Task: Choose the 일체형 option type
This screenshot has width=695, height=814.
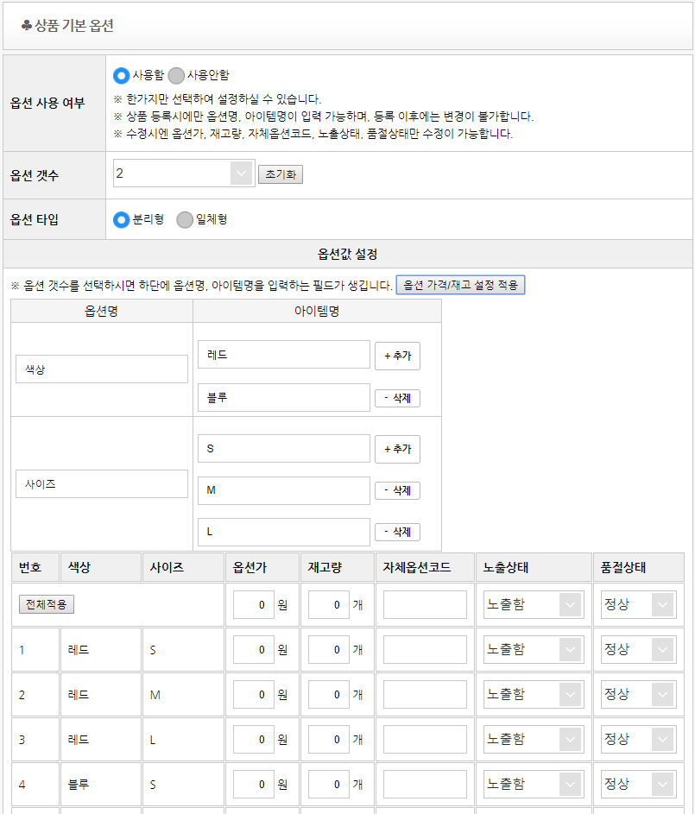Action: (x=185, y=220)
